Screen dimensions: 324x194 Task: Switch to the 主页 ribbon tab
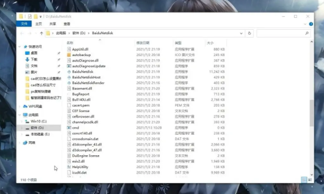[38, 24]
